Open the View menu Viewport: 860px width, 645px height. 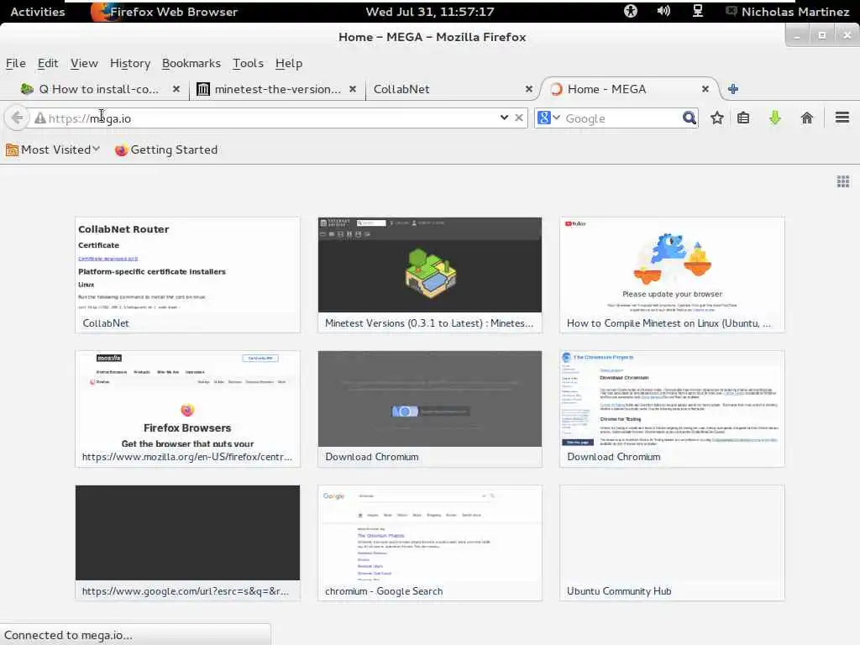84,64
